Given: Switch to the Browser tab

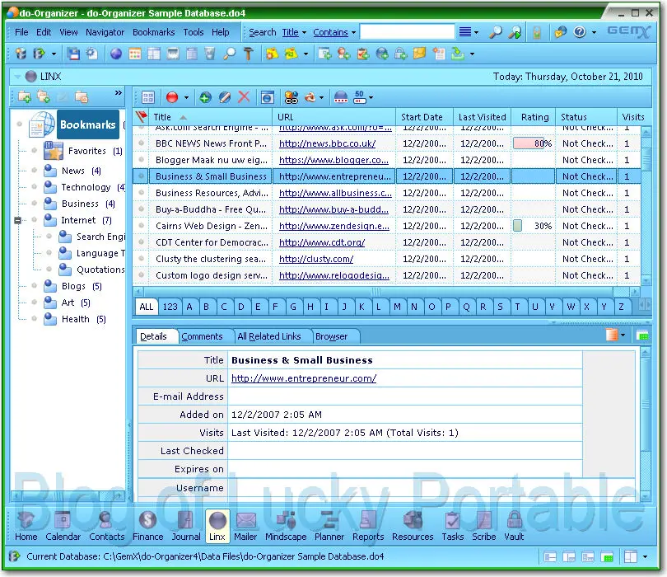Looking at the screenshot, I should tap(331, 336).
